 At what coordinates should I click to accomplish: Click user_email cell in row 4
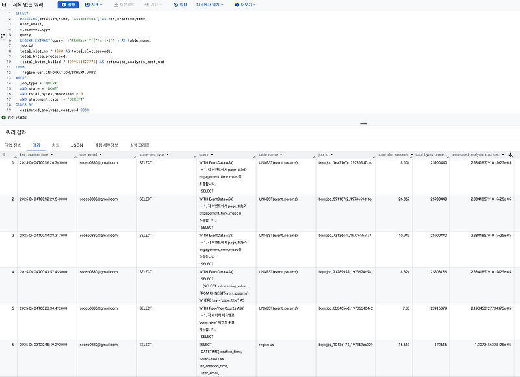(x=99, y=272)
